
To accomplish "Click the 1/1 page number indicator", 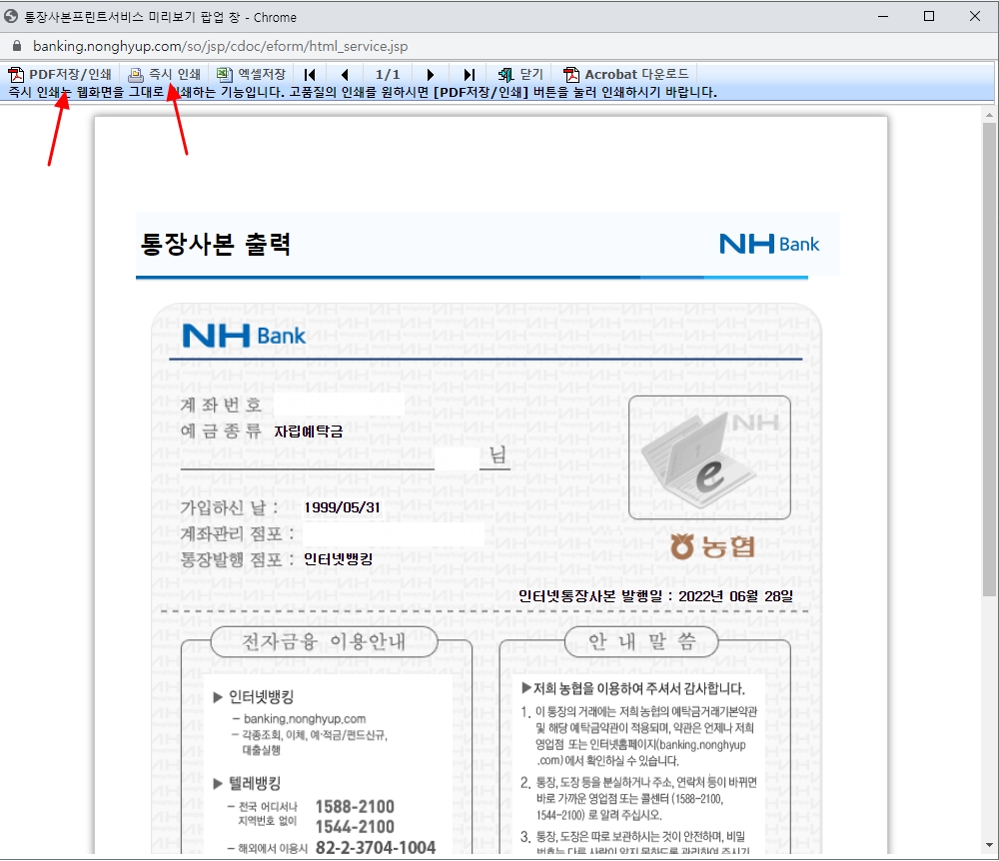I will coord(387,74).
